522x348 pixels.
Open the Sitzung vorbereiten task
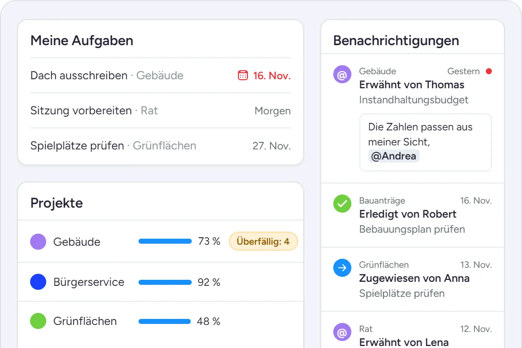tap(161, 110)
